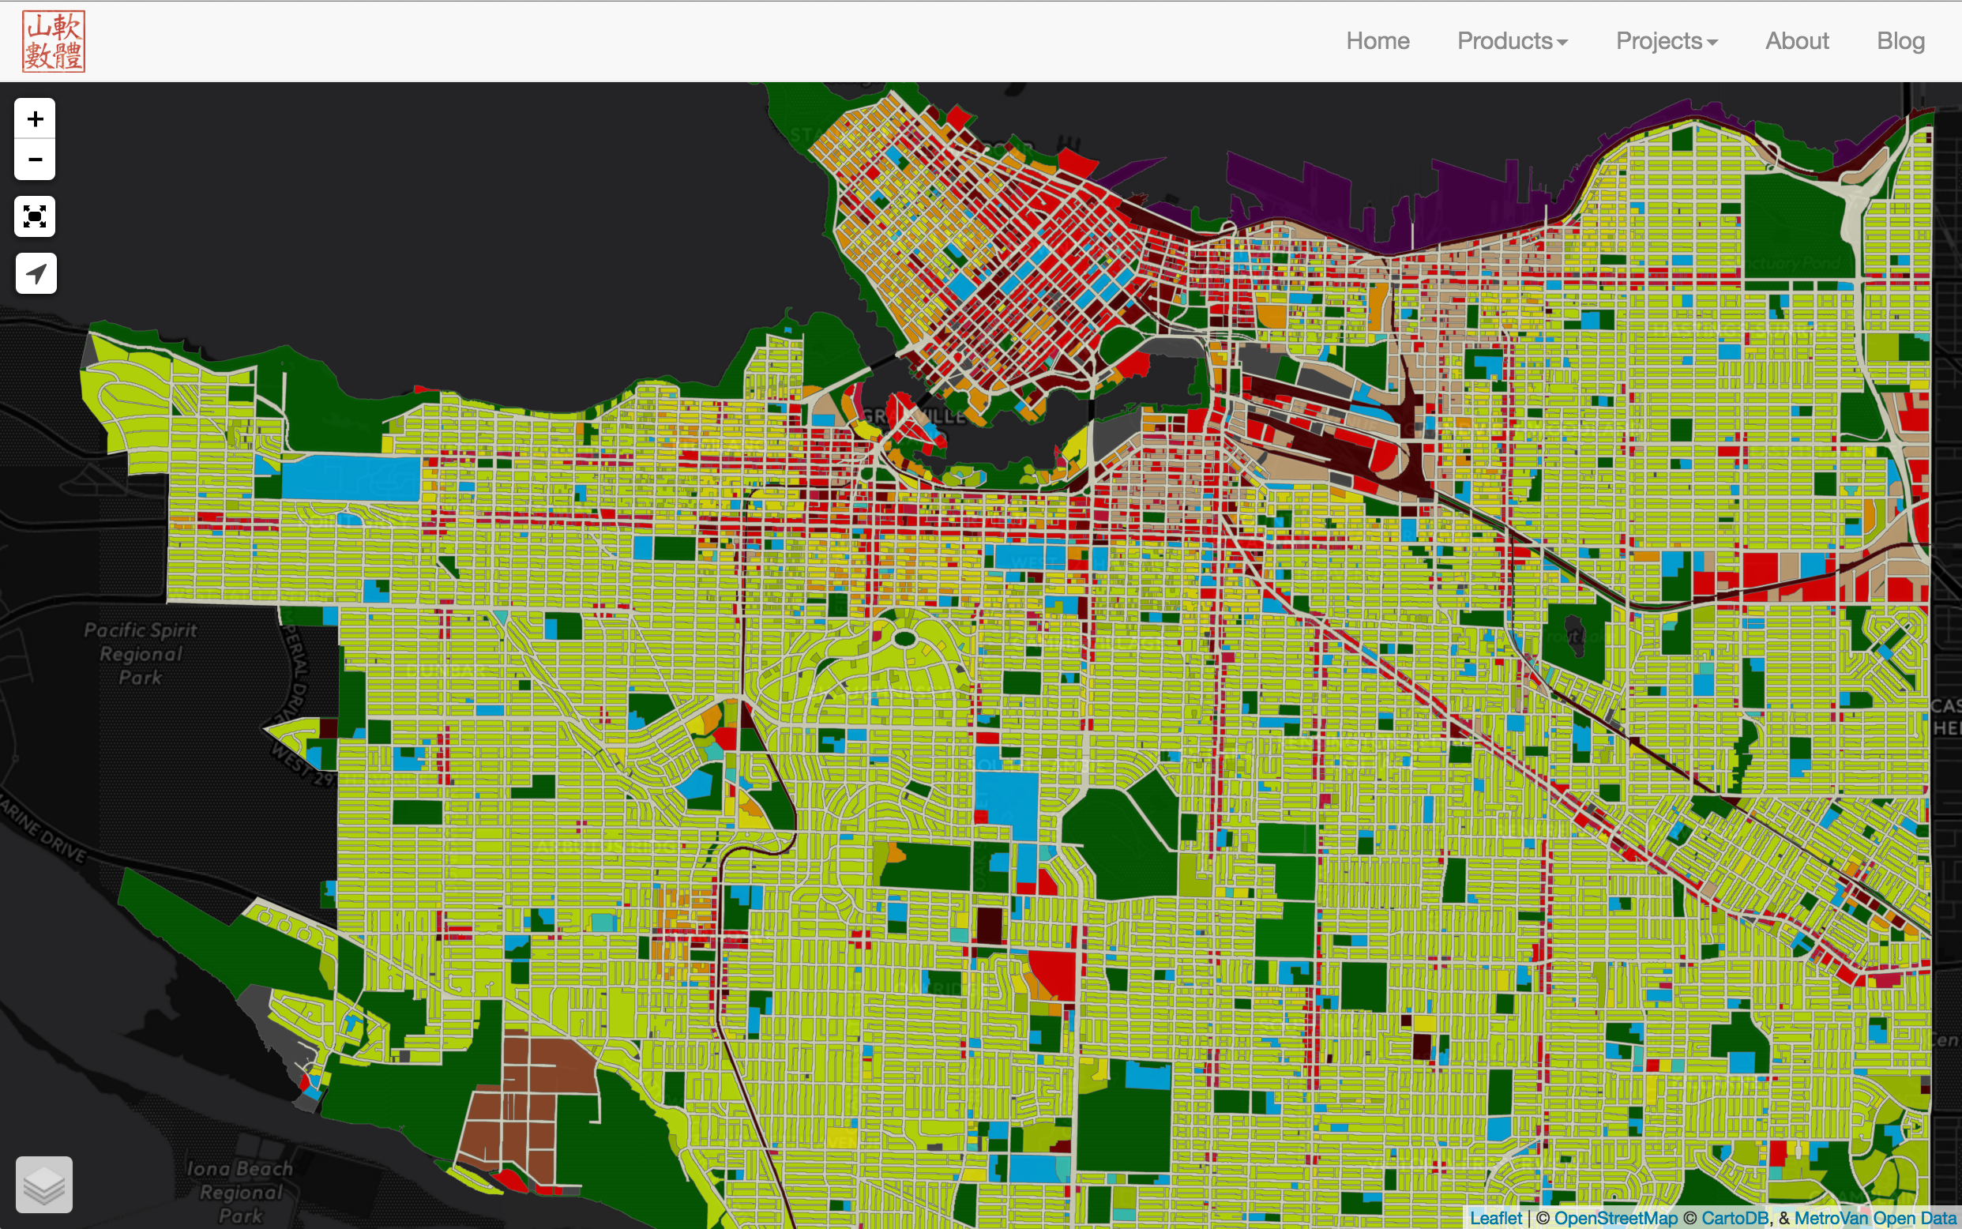Viewport: 1962px width, 1229px height.
Task: Click the red Chinese-character site logo
Action: tap(54, 41)
